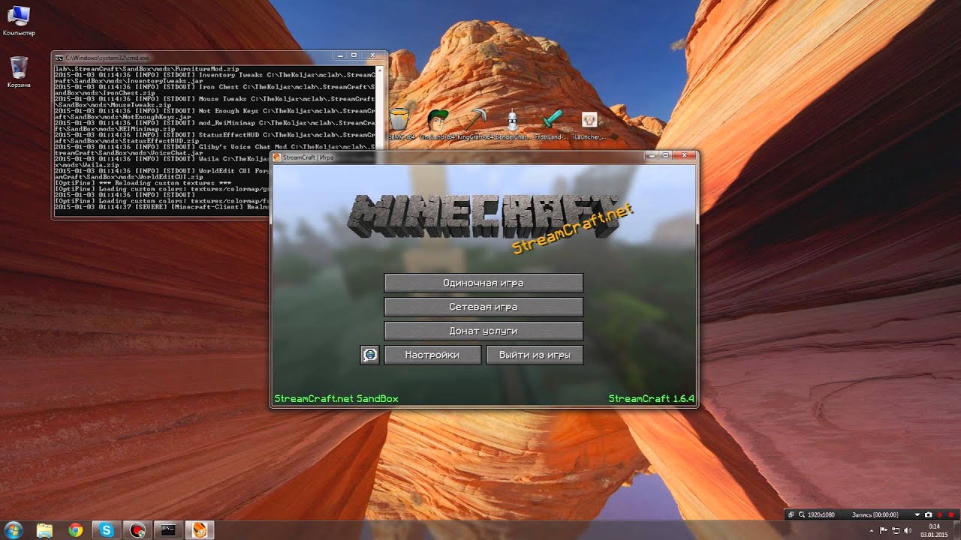The width and height of the screenshot is (961, 540).
Task: Take a screenshot with the camera icon
Action: point(928,515)
